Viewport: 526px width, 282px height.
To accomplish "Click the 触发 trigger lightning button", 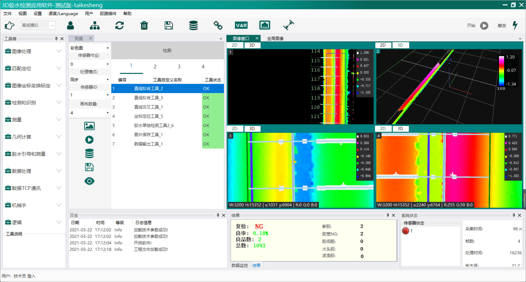I will tap(515, 25).
